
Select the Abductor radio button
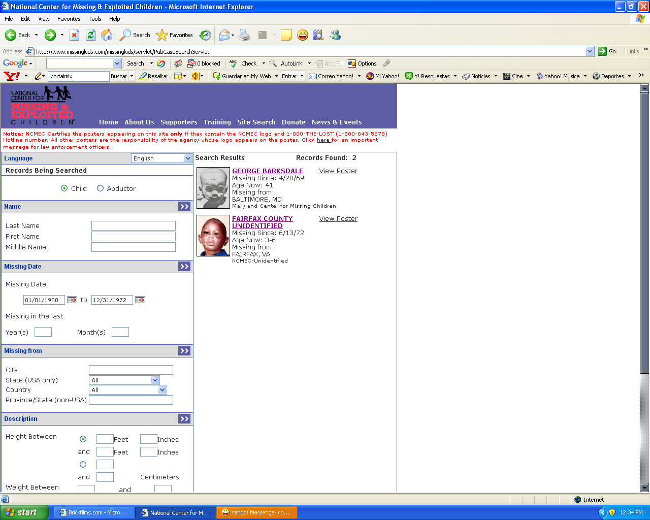[101, 188]
